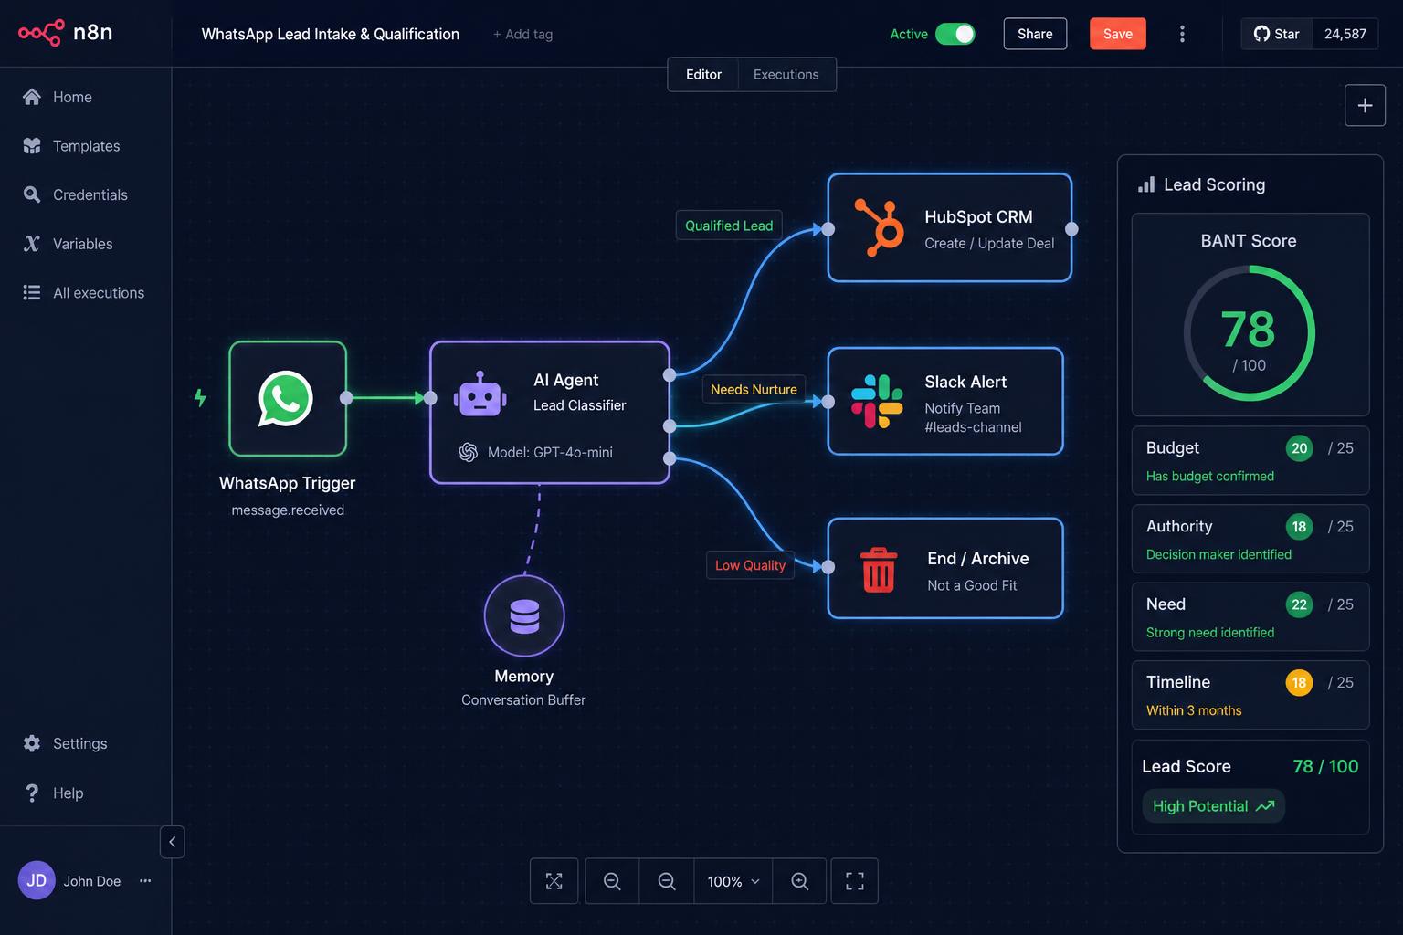The image size is (1403, 935).
Task: Select the Needs Nurture connection label
Action: (x=754, y=389)
